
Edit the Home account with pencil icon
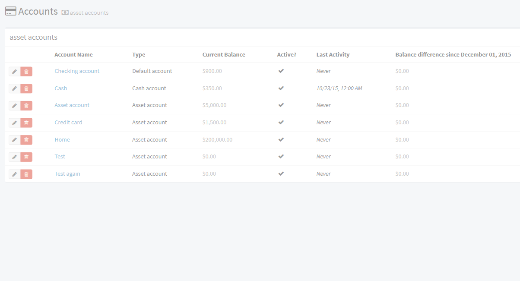coord(14,140)
